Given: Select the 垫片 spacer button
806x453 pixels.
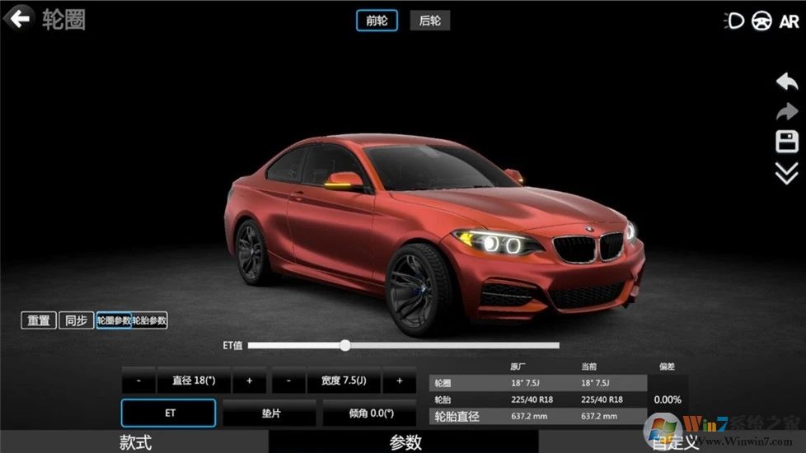Looking at the screenshot, I should pyautogui.click(x=269, y=413).
